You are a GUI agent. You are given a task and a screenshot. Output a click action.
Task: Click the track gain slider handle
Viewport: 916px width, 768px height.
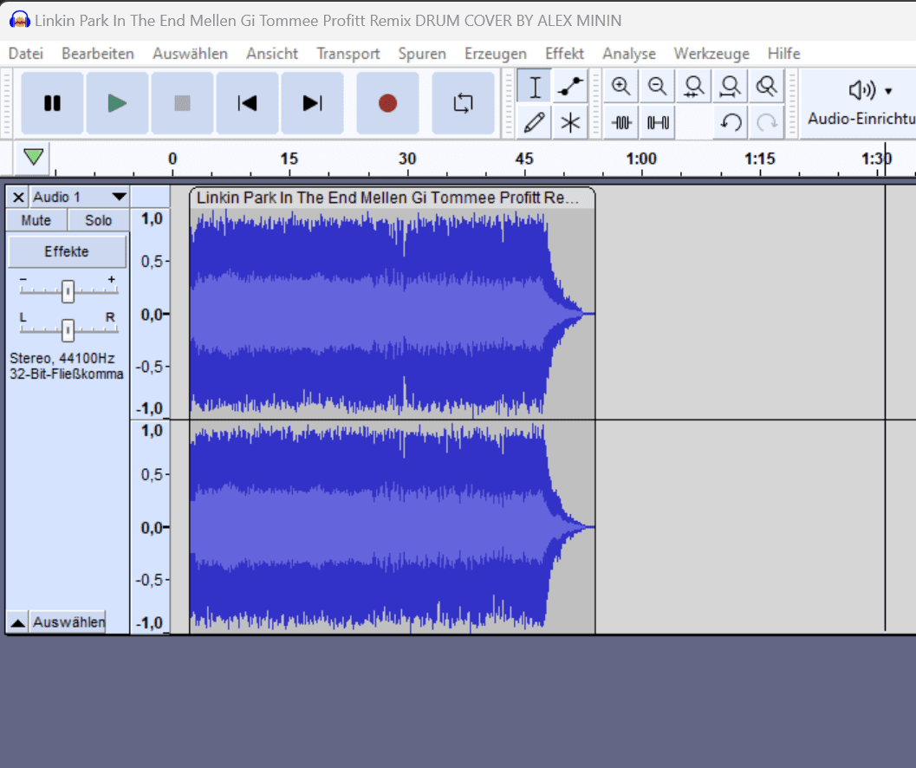point(68,291)
